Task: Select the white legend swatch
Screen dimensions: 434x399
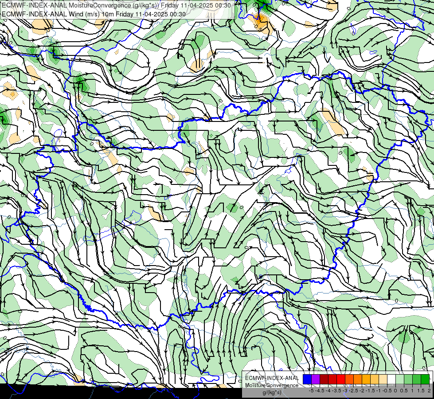Action: [391, 379]
